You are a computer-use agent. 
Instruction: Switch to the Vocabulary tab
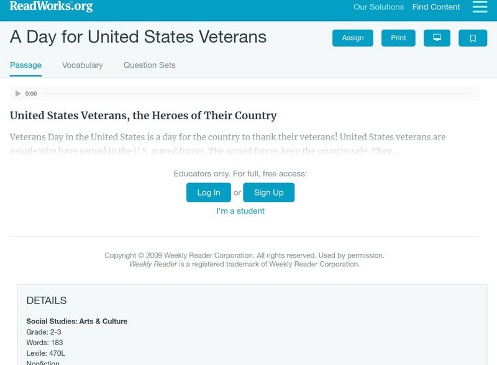(83, 65)
